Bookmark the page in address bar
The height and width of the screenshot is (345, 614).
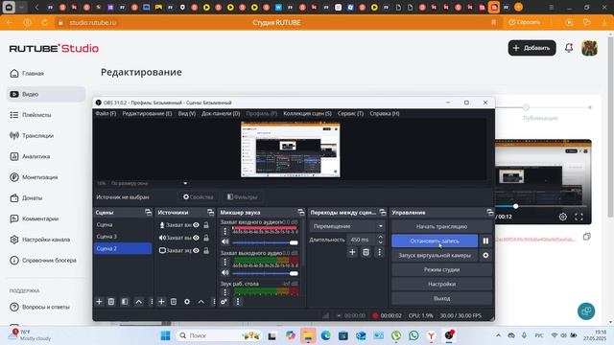click(x=493, y=23)
